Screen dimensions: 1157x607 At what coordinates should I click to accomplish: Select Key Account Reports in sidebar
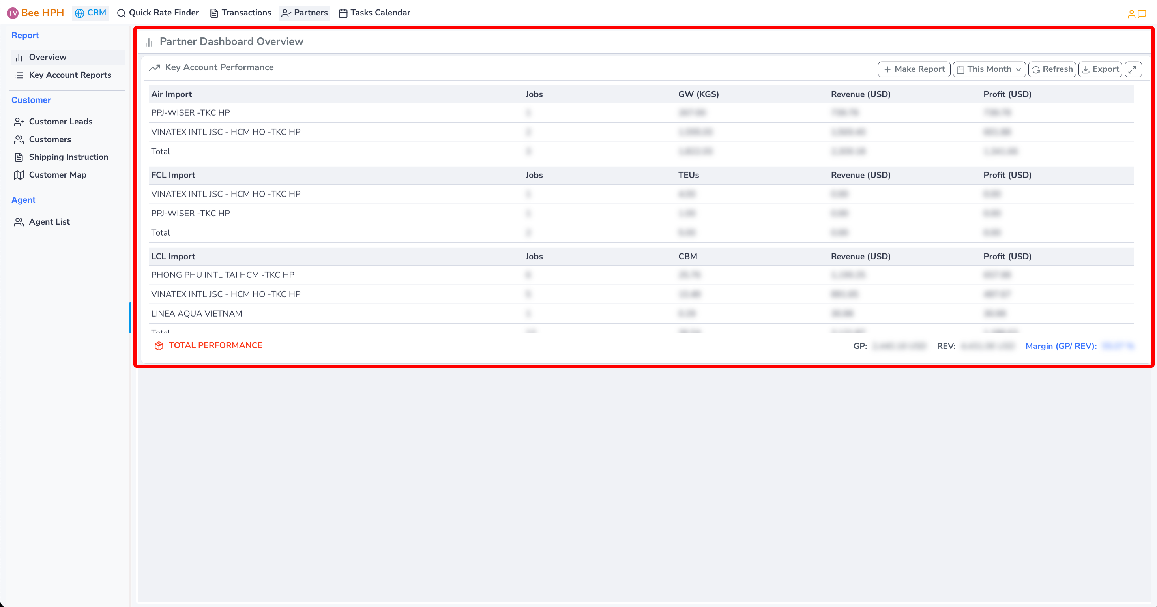pyautogui.click(x=69, y=75)
